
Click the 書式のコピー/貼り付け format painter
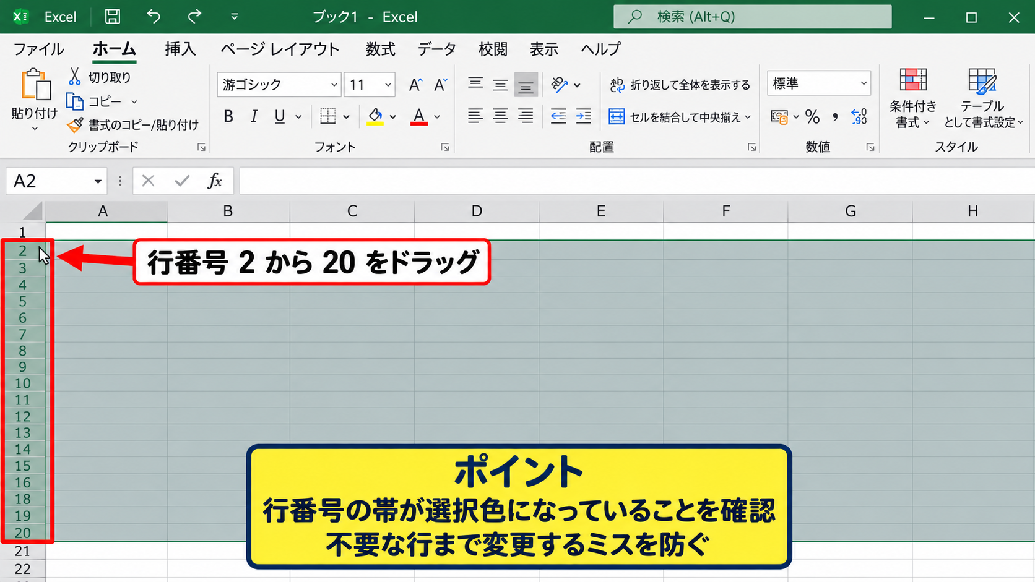132,125
